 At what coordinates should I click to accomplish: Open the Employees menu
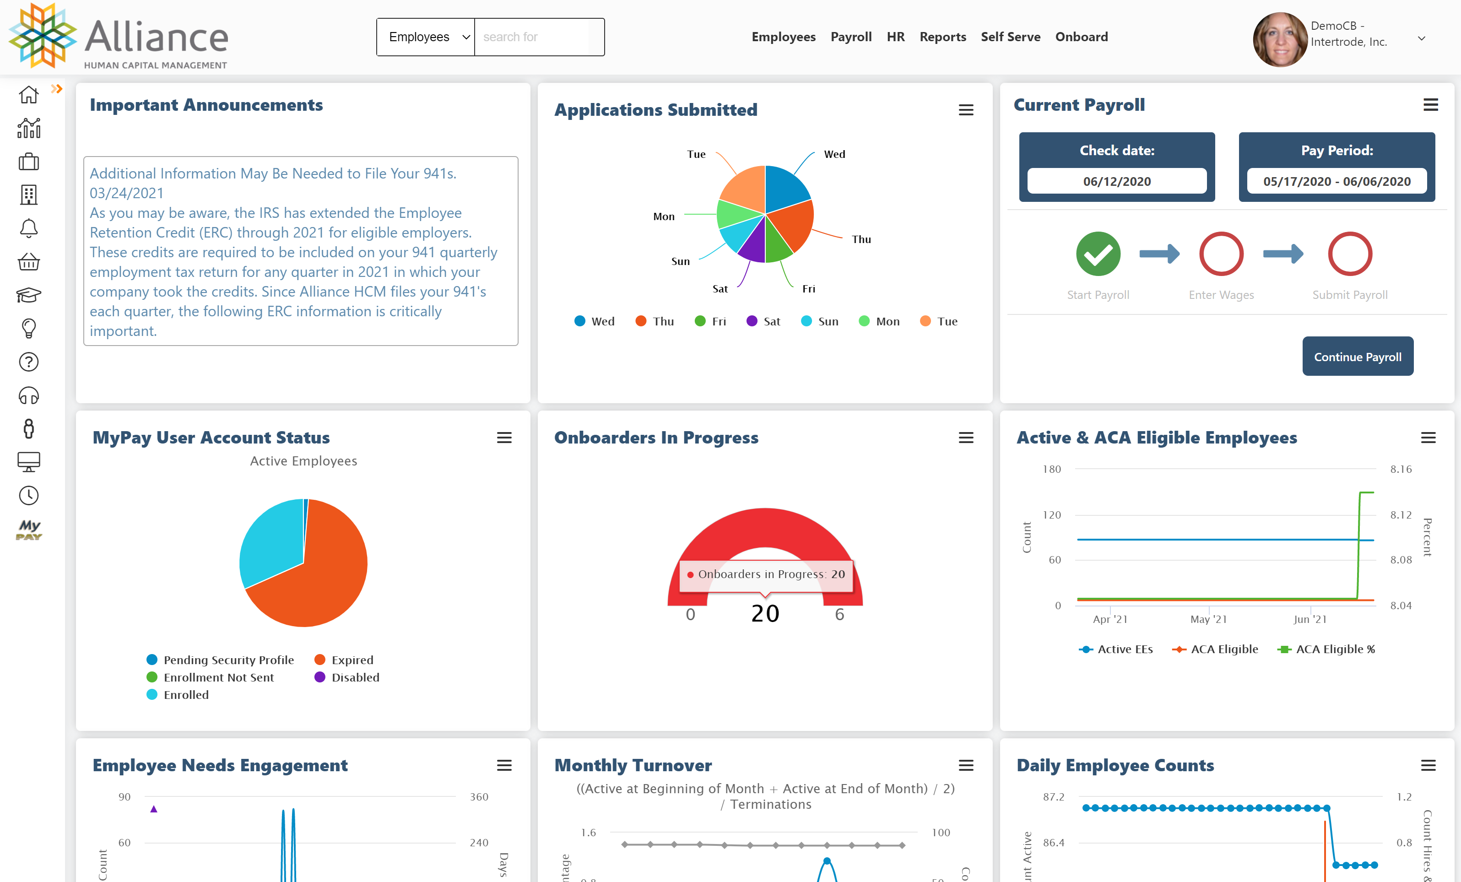point(783,37)
